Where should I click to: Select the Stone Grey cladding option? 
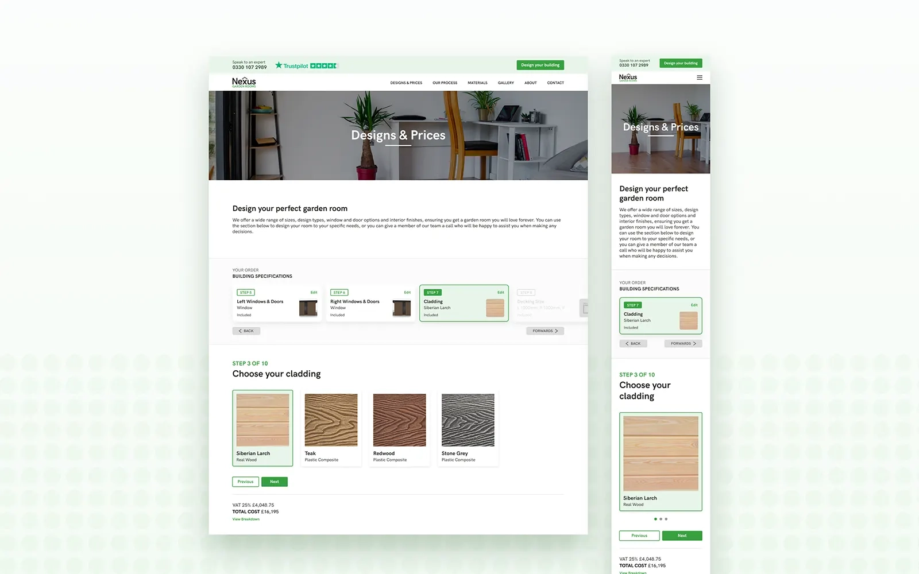[468, 420]
